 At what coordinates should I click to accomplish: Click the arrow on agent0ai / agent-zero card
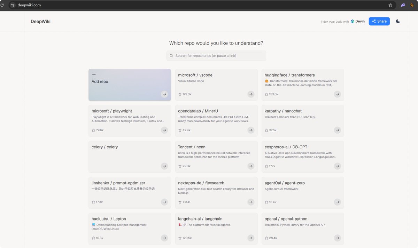(x=337, y=202)
